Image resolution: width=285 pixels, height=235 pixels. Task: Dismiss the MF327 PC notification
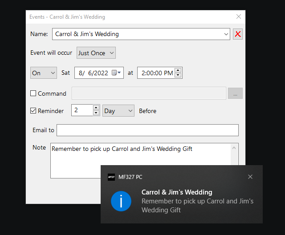click(x=250, y=177)
